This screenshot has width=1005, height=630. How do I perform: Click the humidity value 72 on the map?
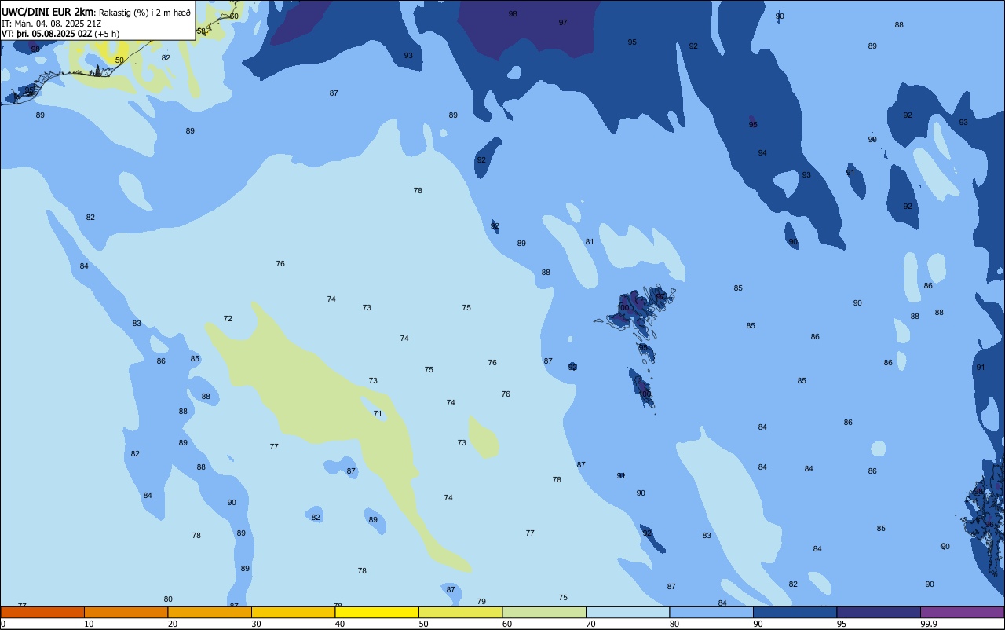point(228,318)
